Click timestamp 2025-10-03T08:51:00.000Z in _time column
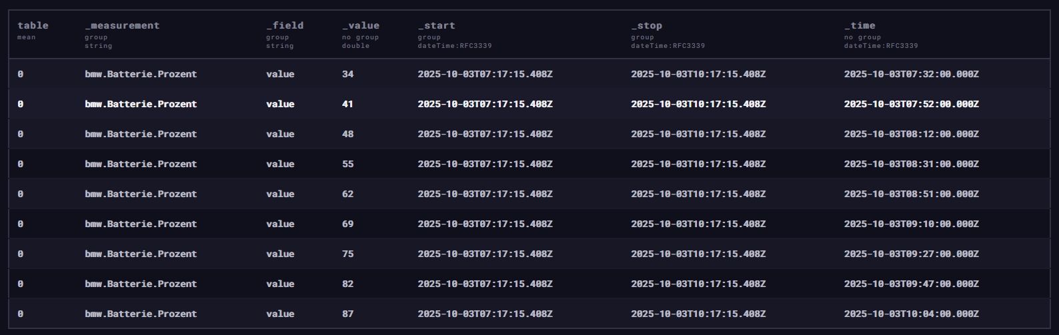The width and height of the screenshot is (1059, 335). (911, 194)
